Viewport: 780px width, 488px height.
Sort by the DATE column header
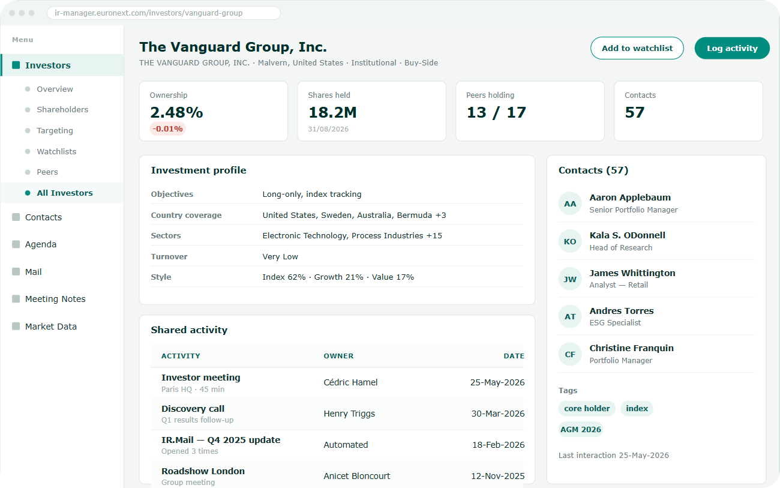point(514,356)
